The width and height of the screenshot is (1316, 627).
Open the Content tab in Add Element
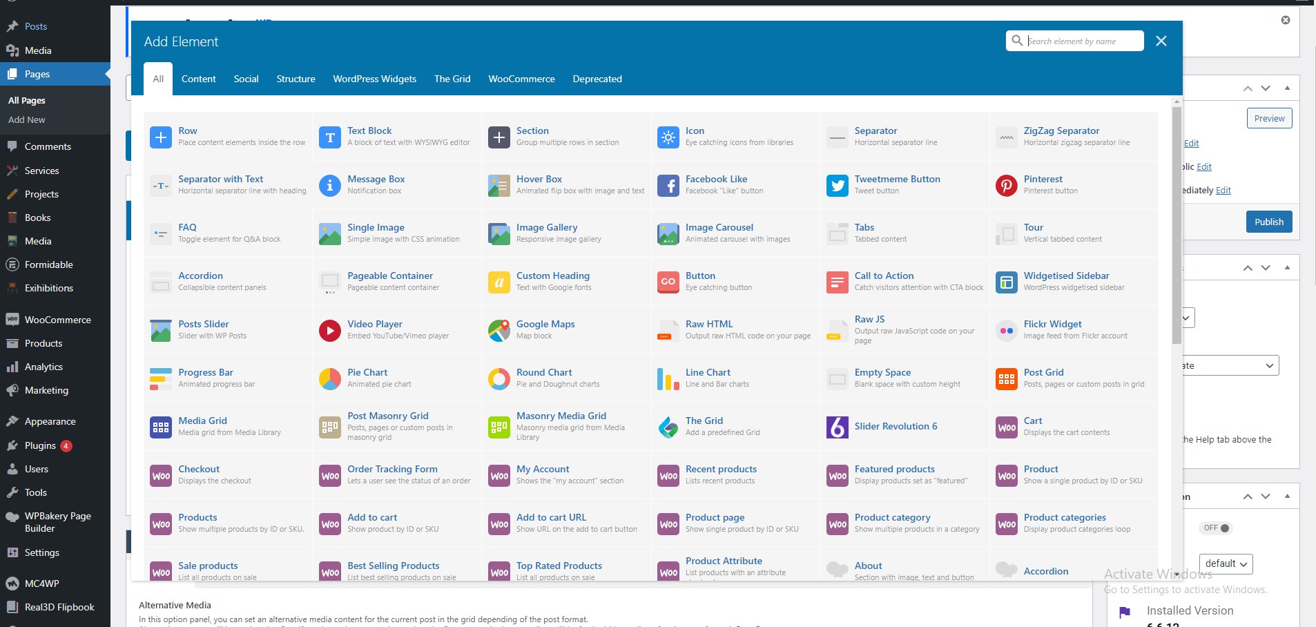tap(199, 79)
